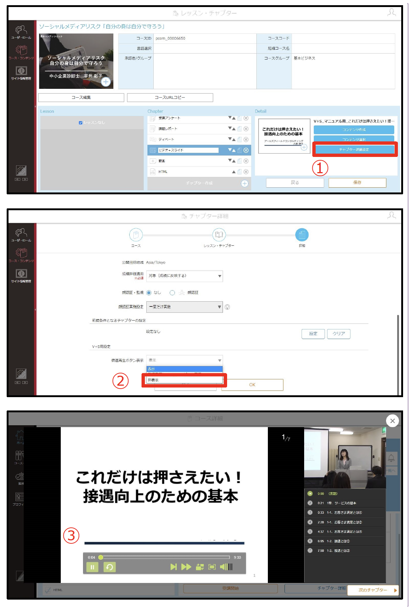The width and height of the screenshot is (409, 607).
Task: Jump to slide 6 1-2. 接遇とは① at 6:05
Action: coord(345,541)
